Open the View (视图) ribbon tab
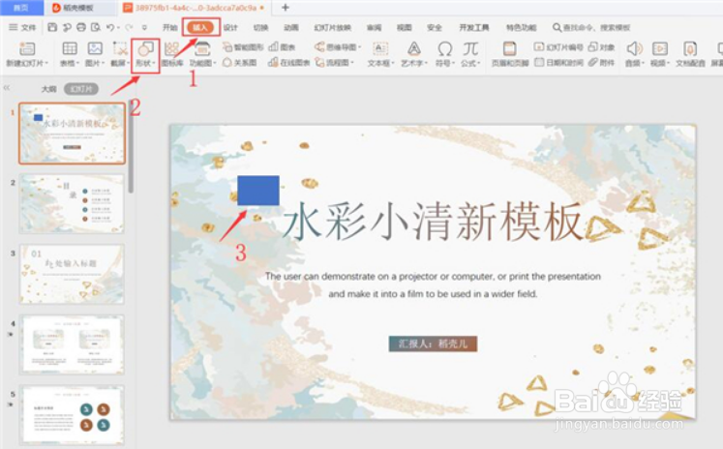This screenshot has width=723, height=449. [405, 28]
